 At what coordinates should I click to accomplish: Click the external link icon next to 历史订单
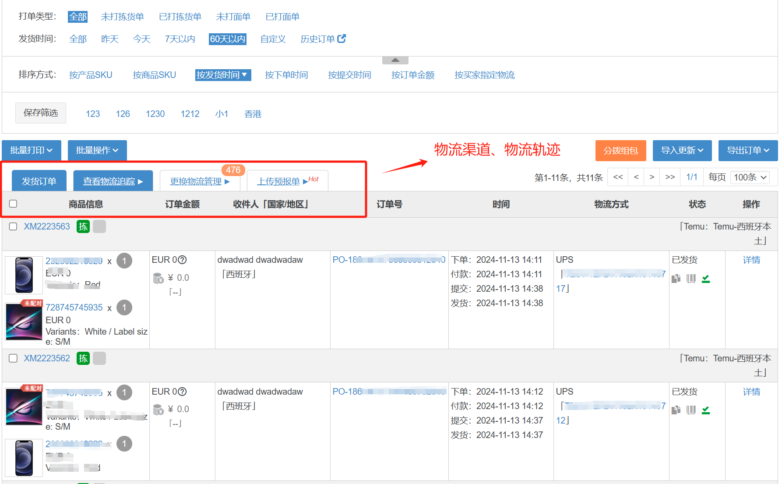tap(342, 39)
